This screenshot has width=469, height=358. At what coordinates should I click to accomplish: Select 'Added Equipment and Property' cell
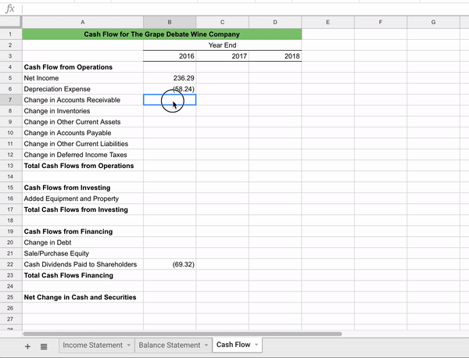coord(83,199)
